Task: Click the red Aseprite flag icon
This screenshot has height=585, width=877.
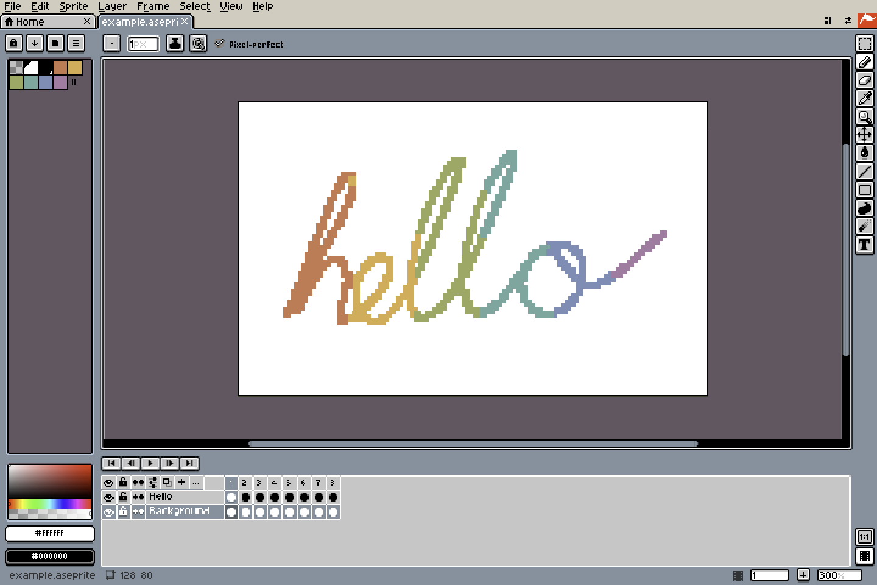Action: tap(867, 20)
